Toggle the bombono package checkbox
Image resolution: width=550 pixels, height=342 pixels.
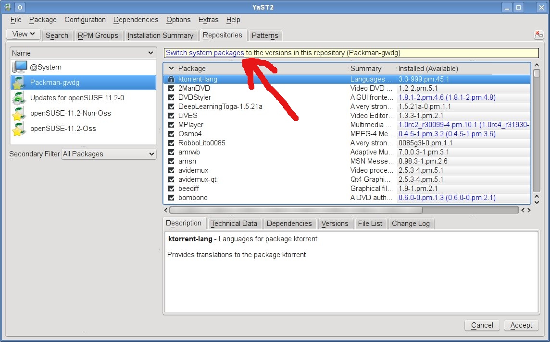[x=171, y=198]
